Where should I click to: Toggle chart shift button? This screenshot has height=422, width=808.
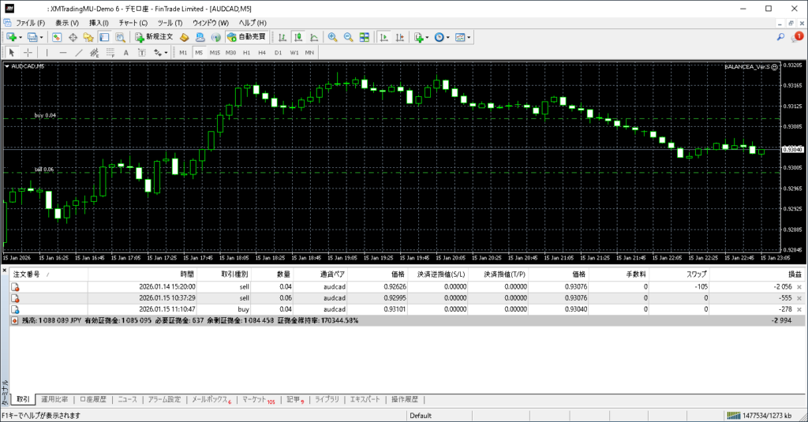pyautogui.click(x=399, y=37)
